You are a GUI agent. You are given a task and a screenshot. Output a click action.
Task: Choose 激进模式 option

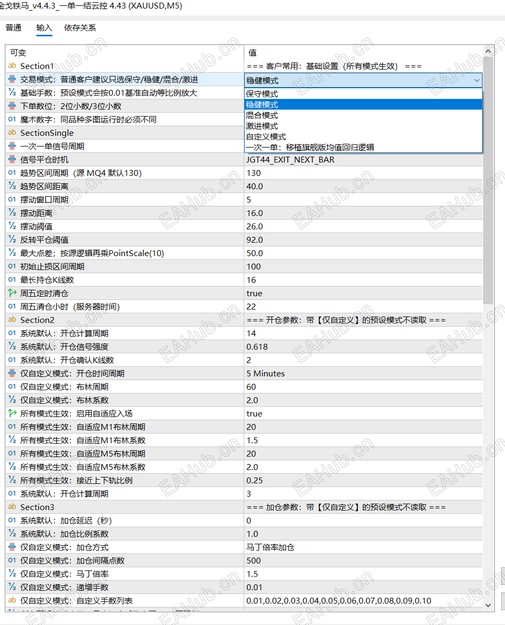tap(363, 126)
